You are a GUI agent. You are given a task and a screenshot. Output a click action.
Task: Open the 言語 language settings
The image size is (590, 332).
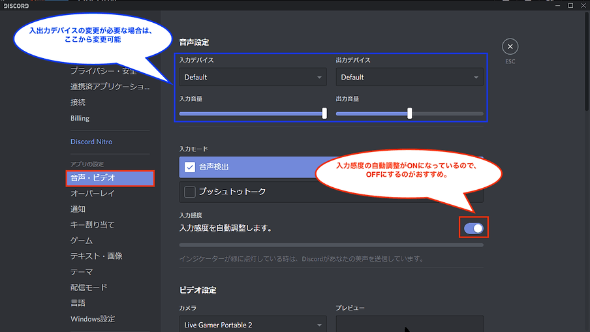[x=78, y=303]
